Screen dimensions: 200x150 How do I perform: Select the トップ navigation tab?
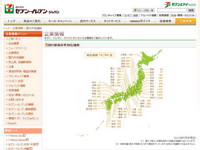point(12,21)
